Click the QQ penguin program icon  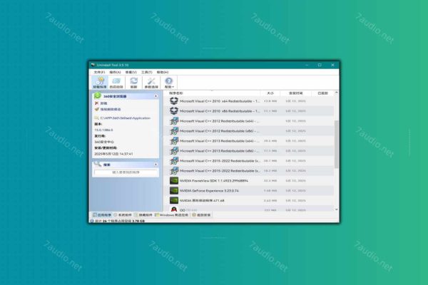point(174,209)
